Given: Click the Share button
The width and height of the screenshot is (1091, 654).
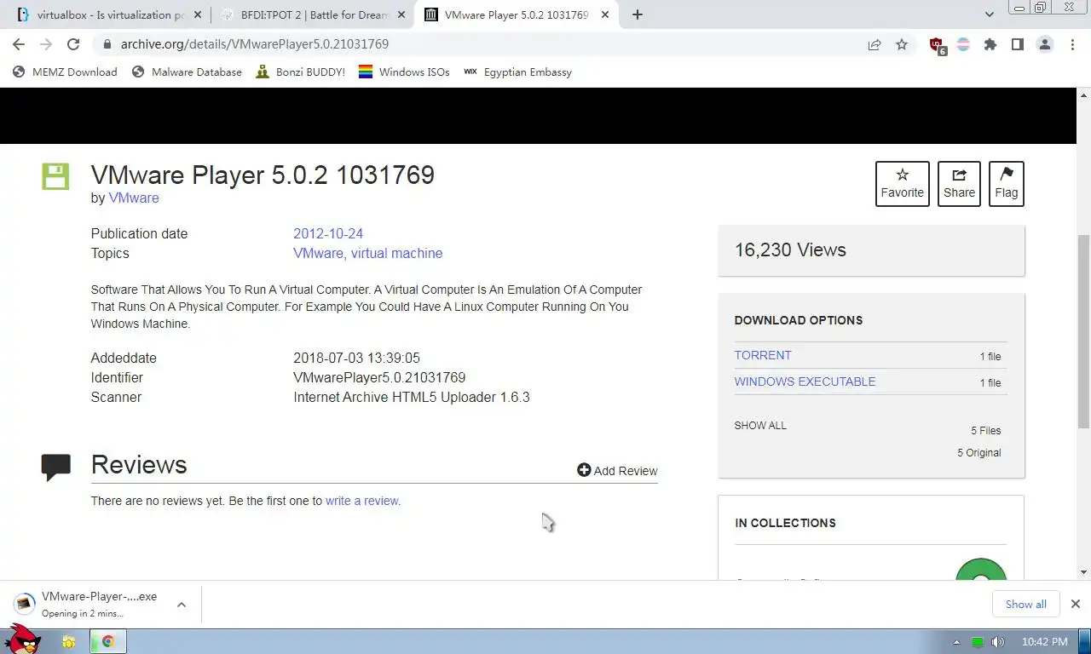Looking at the screenshot, I should [x=959, y=183].
